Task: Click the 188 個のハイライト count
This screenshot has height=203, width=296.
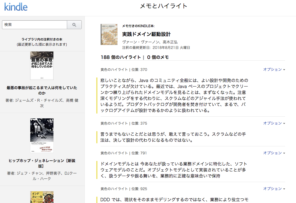Action: (121, 57)
